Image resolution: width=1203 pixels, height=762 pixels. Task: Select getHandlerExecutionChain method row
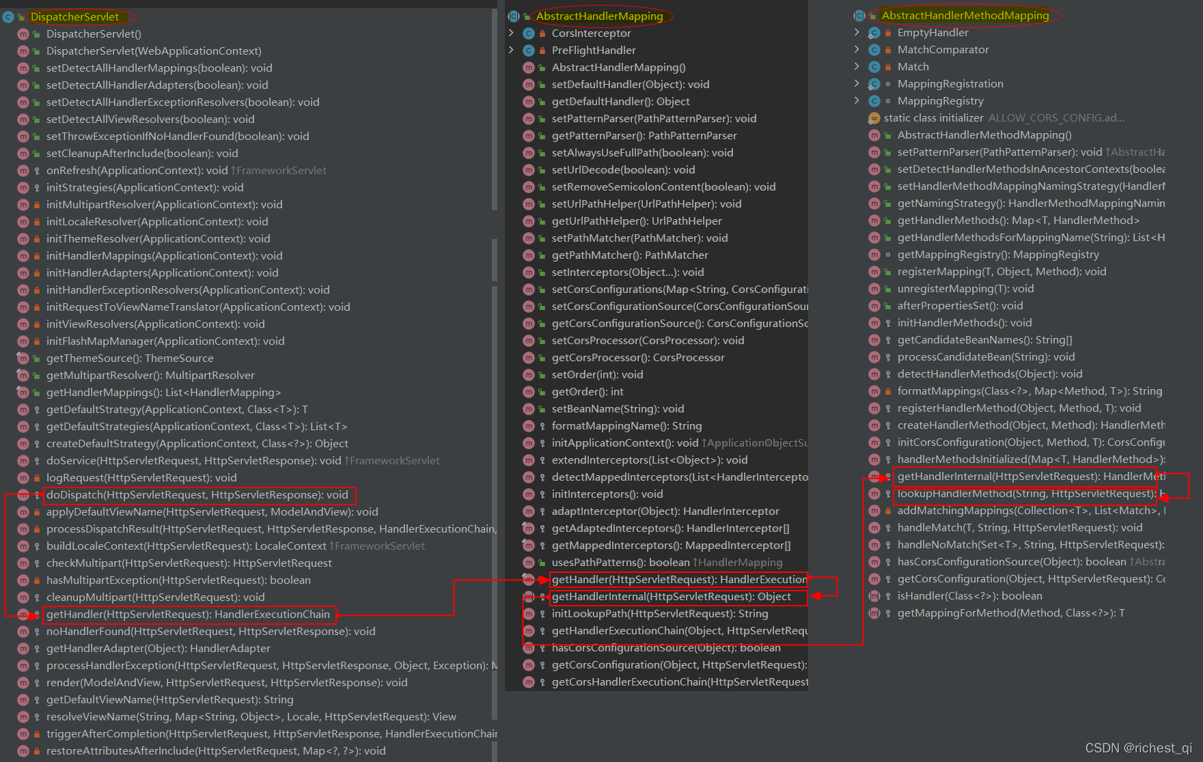(679, 630)
